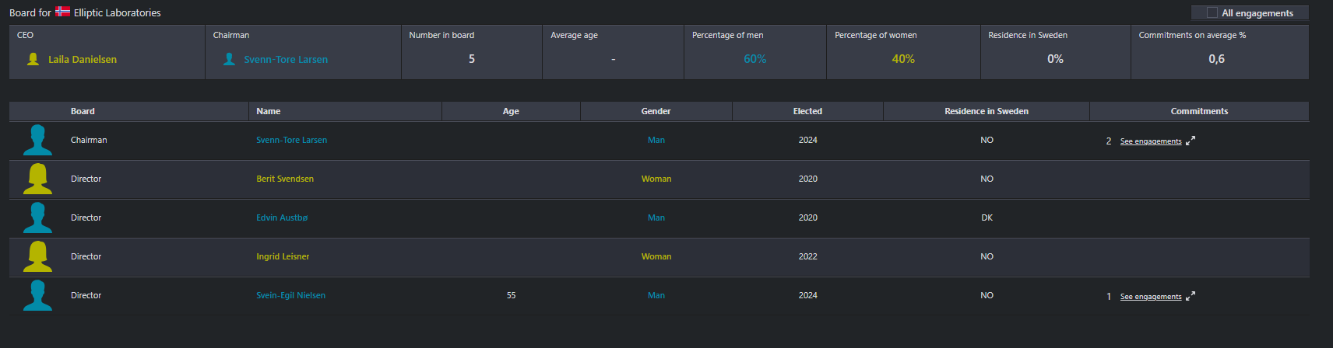The image size is (1333, 348).
Task: Click the Percentage of women 40% value
Action: (903, 59)
